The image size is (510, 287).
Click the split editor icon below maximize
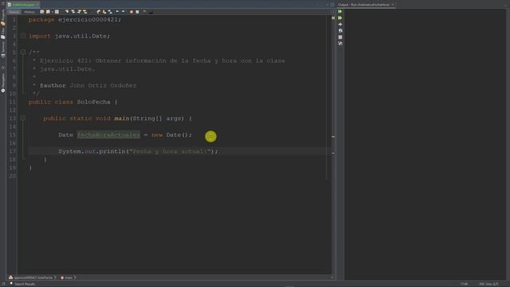click(332, 12)
